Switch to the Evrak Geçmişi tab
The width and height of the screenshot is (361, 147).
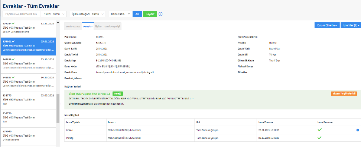(112, 26)
